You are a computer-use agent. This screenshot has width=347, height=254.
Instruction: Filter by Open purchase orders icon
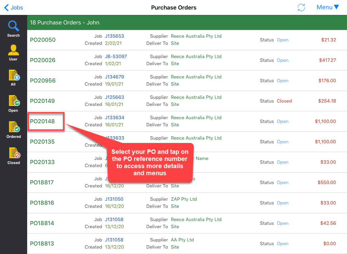tap(14, 103)
